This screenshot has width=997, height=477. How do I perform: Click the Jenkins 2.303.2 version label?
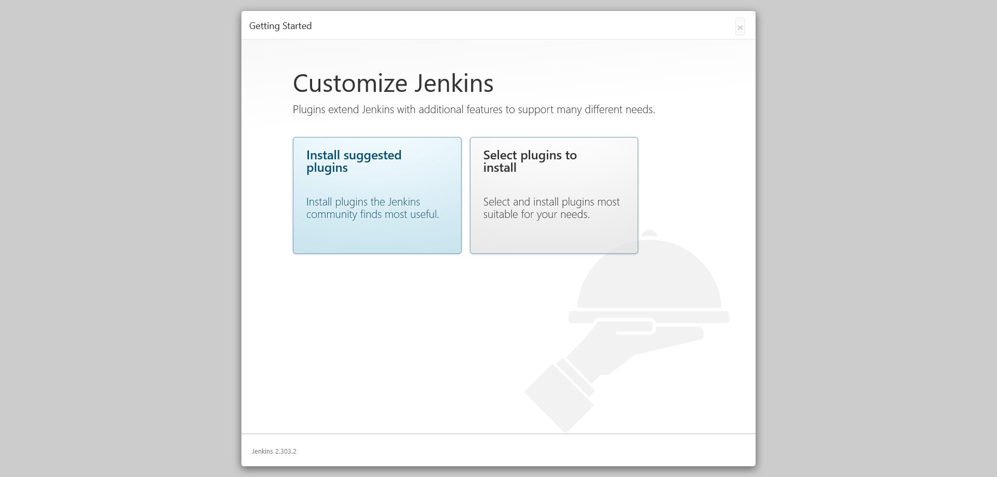coord(274,451)
